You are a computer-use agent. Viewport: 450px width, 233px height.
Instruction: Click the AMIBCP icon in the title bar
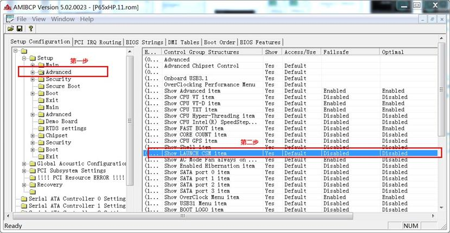click(8, 5)
